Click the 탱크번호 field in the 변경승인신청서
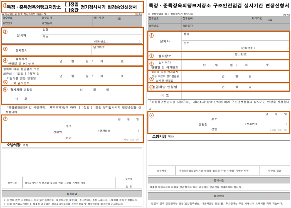This screenshot has width=291, height=208. (x=117, y=50)
